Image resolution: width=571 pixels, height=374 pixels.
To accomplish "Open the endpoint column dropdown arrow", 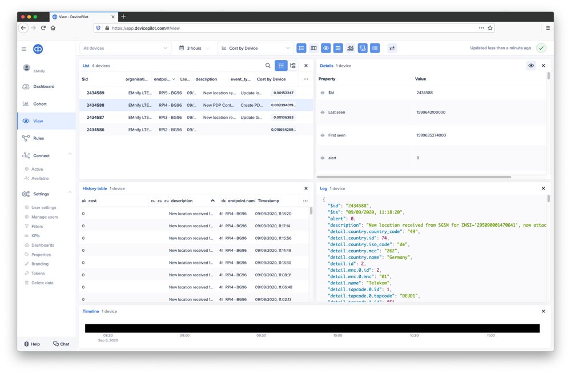I will (x=174, y=79).
